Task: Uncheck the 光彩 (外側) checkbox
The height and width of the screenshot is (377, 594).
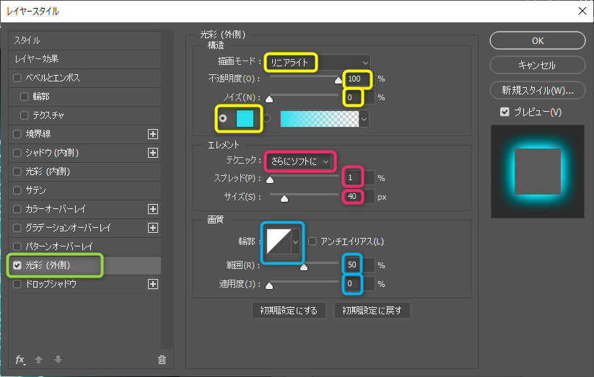Action: pyautogui.click(x=17, y=265)
